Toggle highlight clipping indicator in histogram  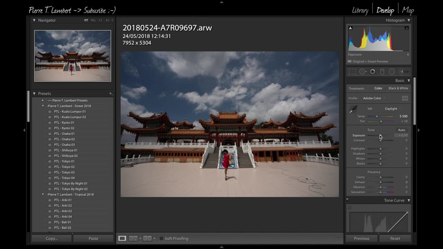pyautogui.click(x=406, y=28)
